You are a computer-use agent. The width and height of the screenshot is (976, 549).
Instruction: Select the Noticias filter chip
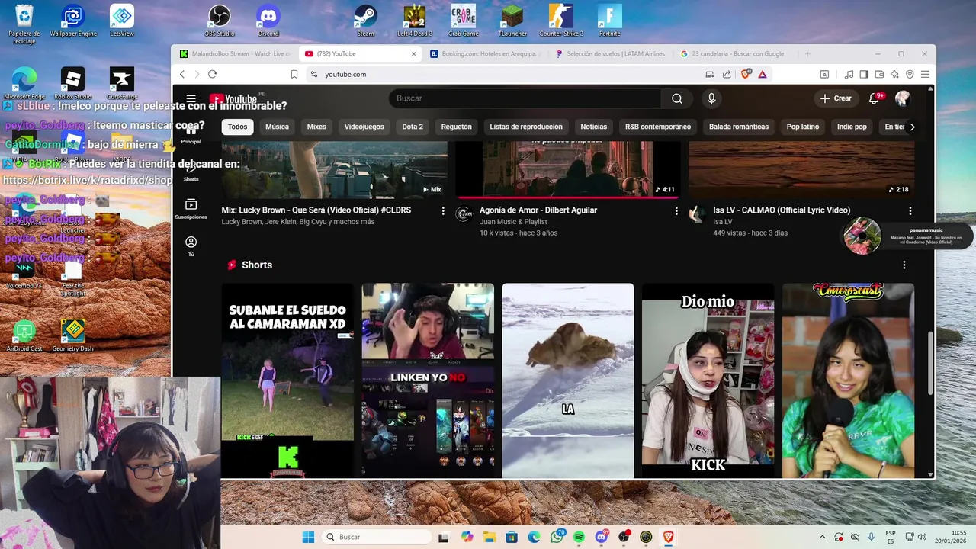pos(593,127)
